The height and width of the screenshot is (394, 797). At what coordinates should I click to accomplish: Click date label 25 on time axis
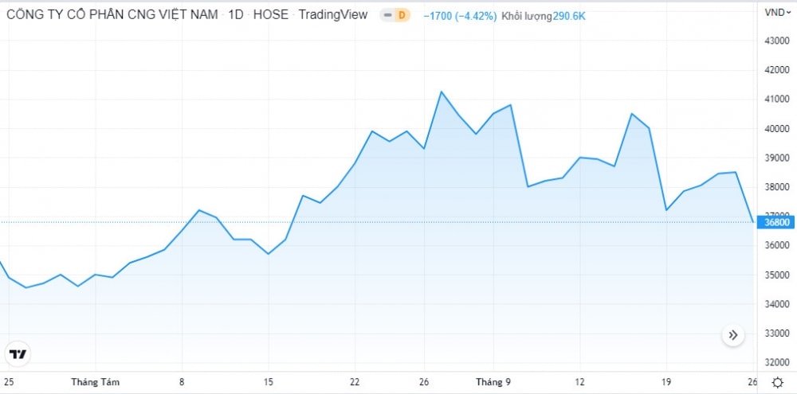9,382
